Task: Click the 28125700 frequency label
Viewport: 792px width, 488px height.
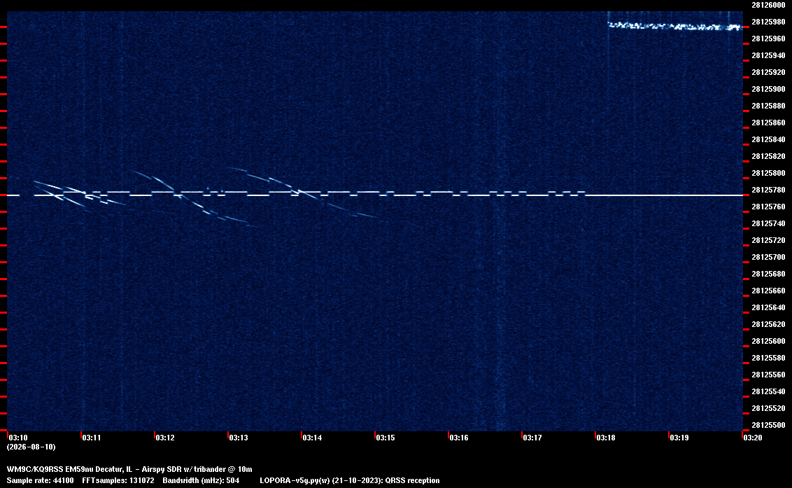Action: tap(768, 257)
